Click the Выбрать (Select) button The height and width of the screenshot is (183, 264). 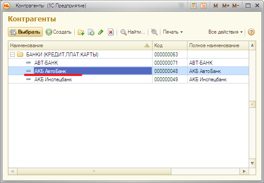(25, 32)
